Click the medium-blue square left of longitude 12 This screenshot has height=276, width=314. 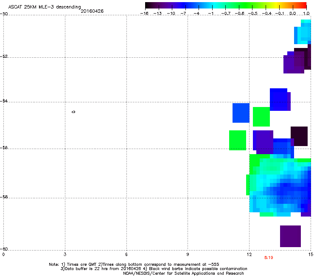coord(241,113)
